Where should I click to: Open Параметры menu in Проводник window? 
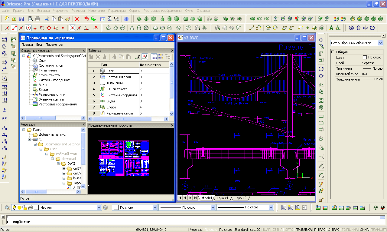[54, 45]
